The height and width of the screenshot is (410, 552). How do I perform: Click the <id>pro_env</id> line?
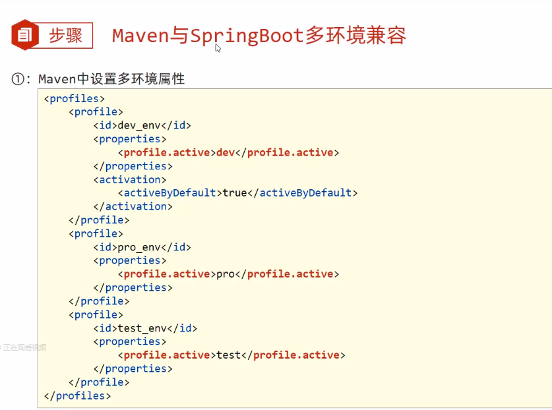(x=142, y=247)
